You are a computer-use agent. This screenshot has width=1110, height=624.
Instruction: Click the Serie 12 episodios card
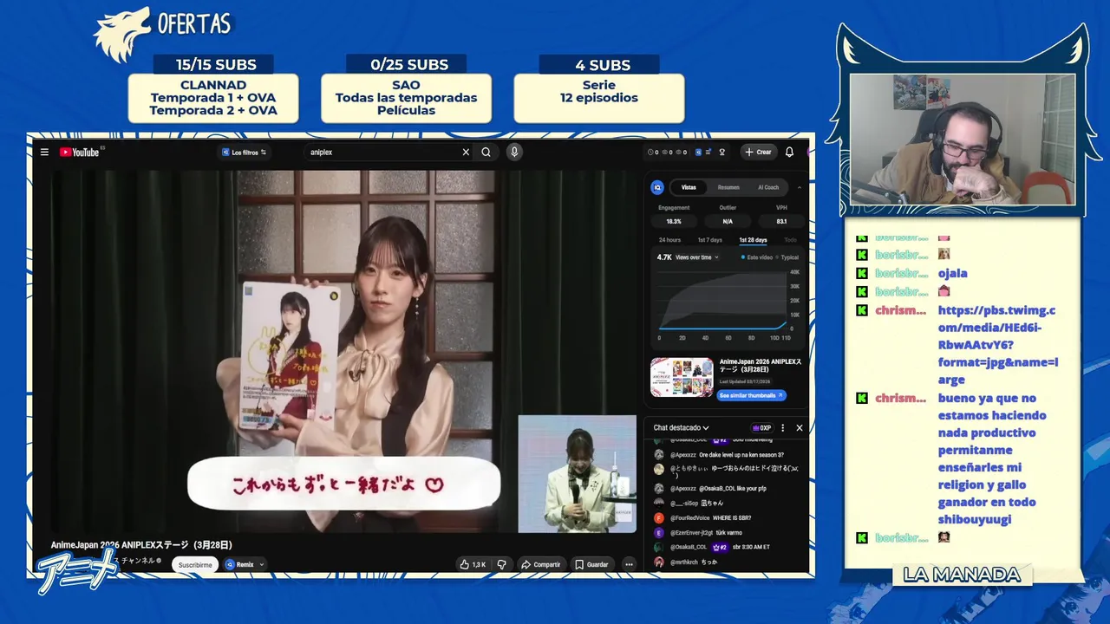point(598,97)
